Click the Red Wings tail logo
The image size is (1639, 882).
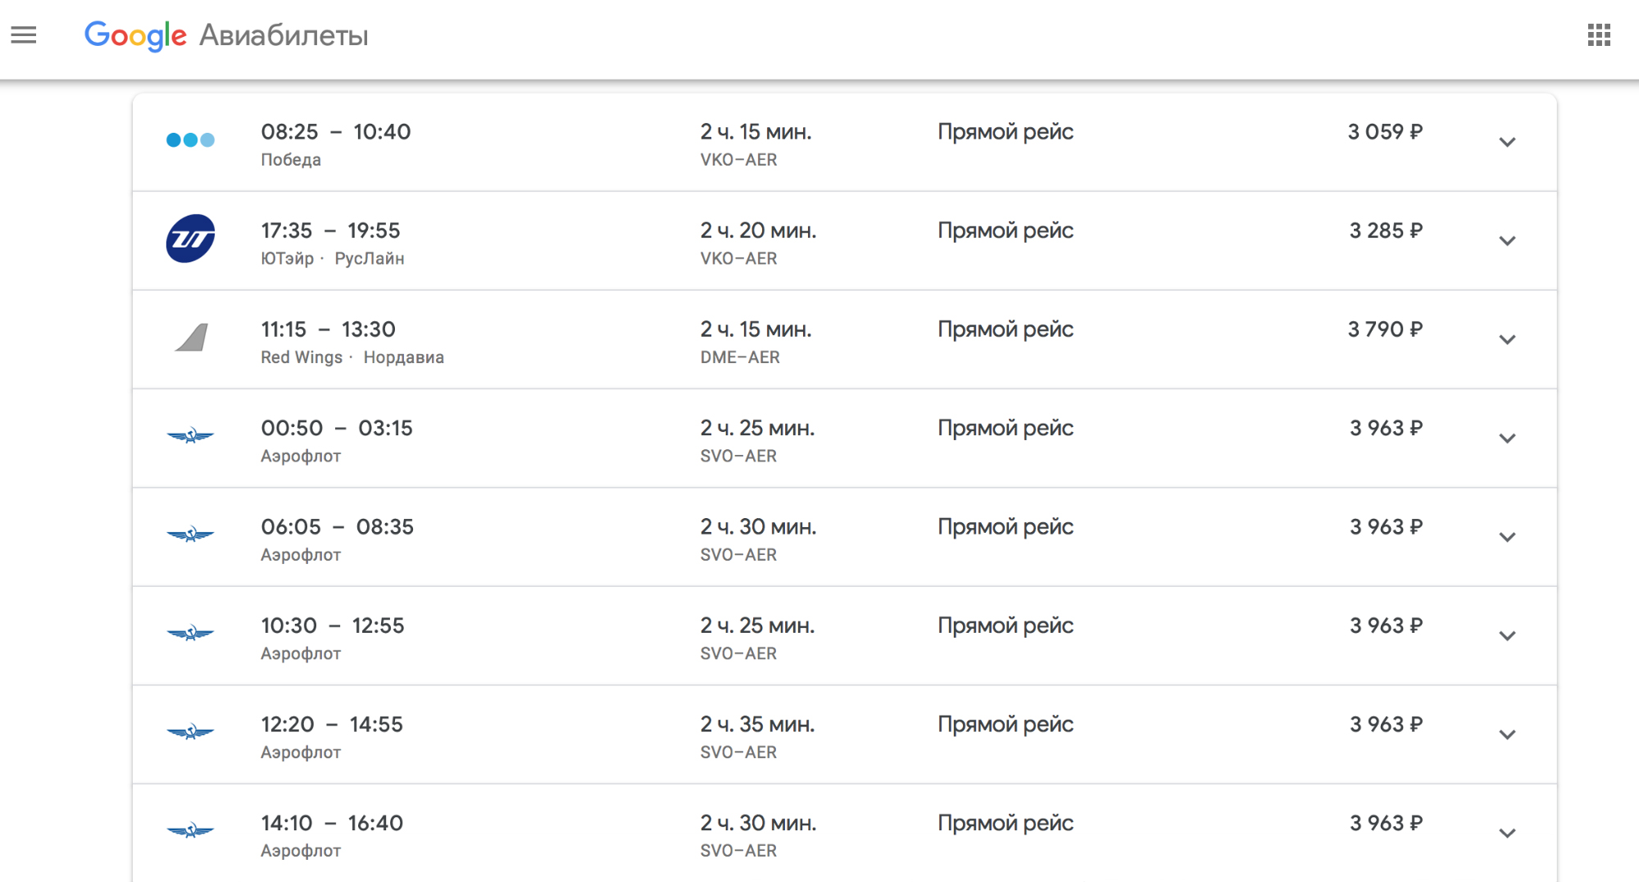click(192, 337)
